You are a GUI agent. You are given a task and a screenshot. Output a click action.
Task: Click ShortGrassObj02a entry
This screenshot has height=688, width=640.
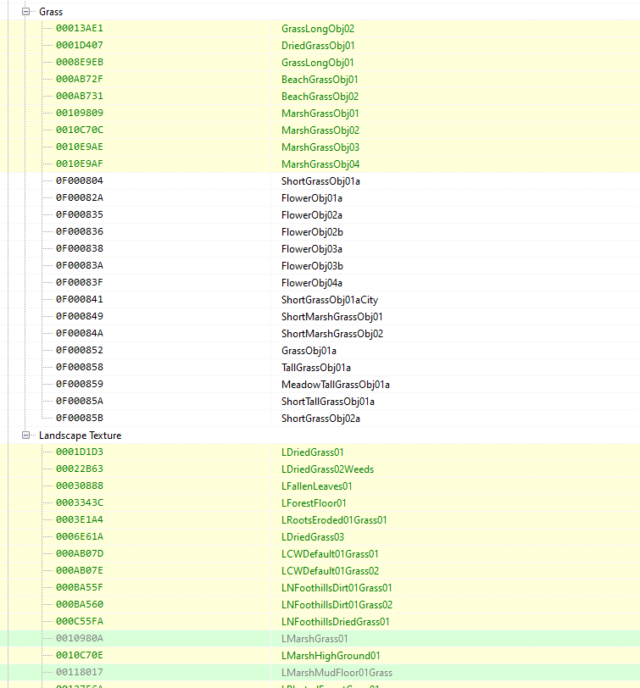coord(320,419)
